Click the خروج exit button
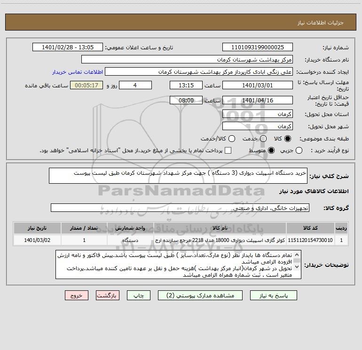 pos(77,296)
